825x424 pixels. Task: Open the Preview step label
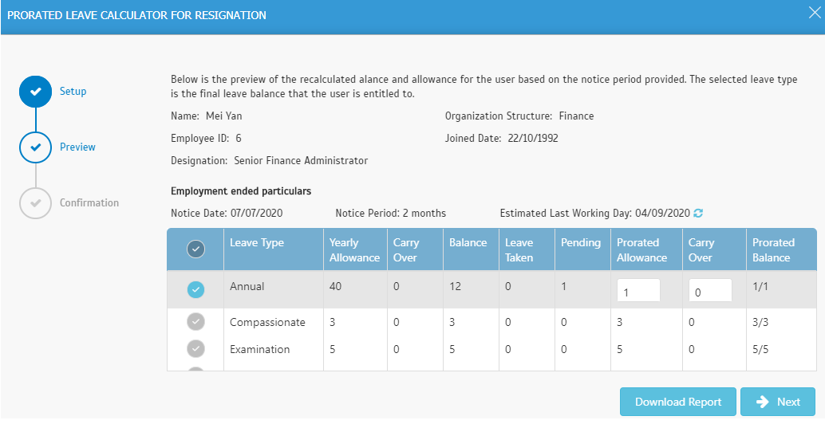click(78, 147)
